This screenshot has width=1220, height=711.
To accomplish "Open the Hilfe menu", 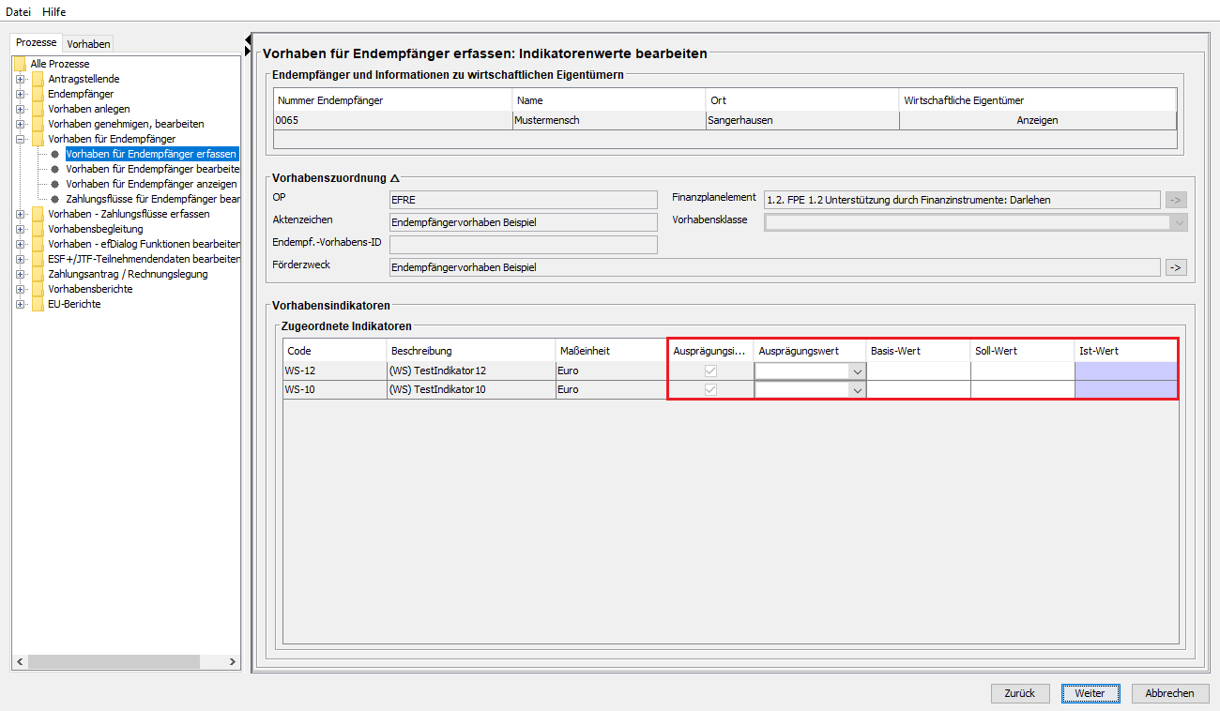I will point(54,11).
